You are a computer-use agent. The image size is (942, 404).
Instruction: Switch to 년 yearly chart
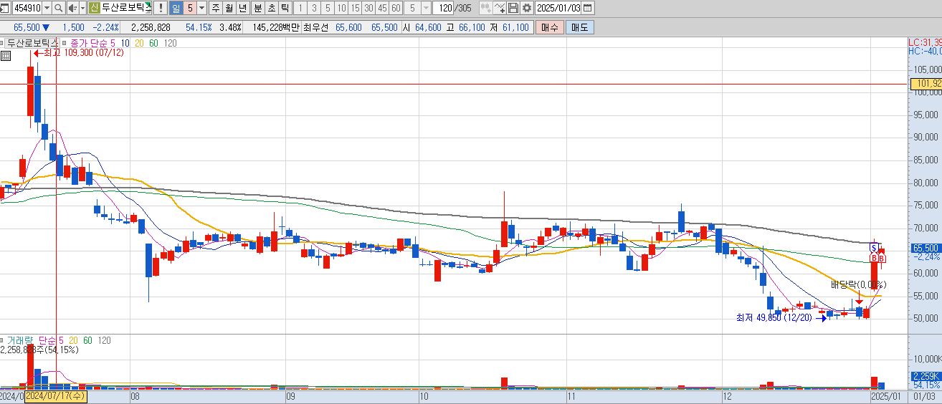(242, 9)
